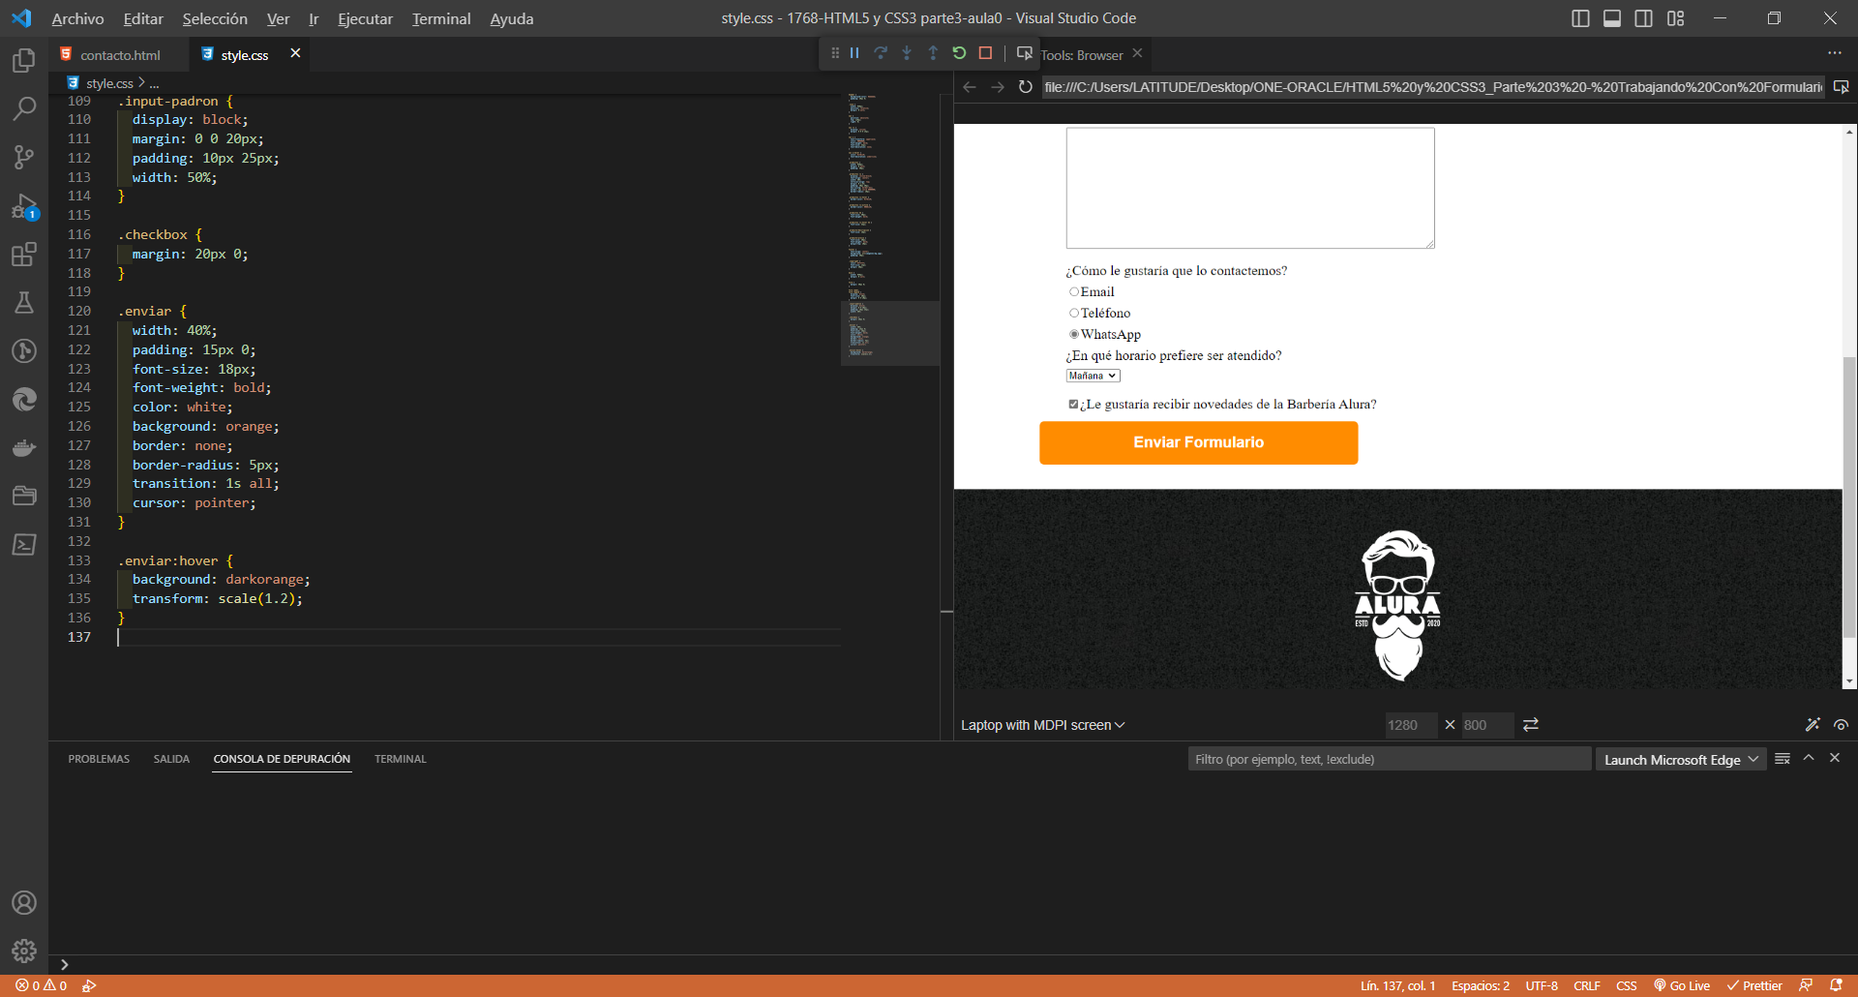This screenshot has height=997, width=1858.
Task: Open the Manage gear settings
Action: tap(24, 951)
